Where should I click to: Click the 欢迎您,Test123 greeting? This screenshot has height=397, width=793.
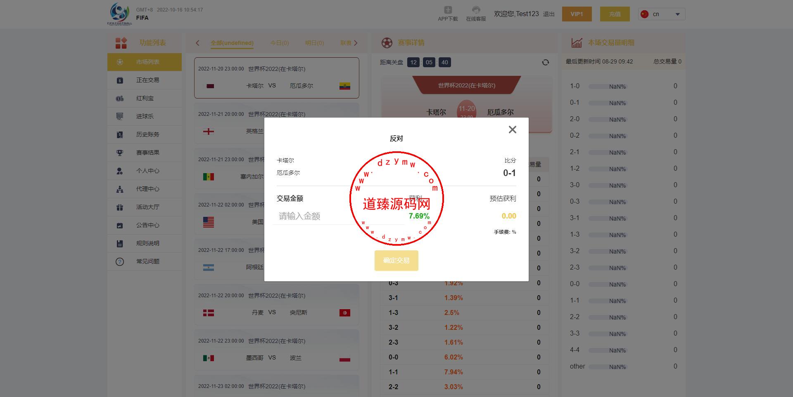pyautogui.click(x=516, y=14)
